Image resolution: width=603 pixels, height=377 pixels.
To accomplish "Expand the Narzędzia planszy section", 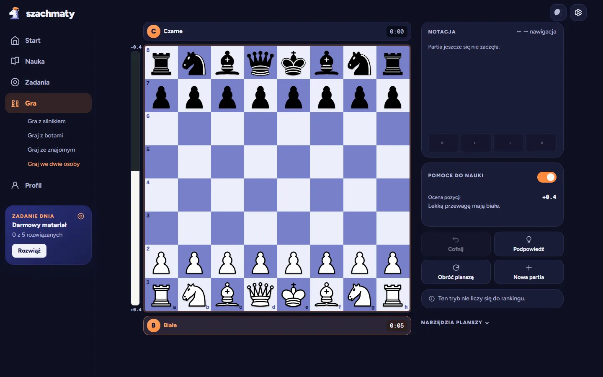I will (x=455, y=323).
